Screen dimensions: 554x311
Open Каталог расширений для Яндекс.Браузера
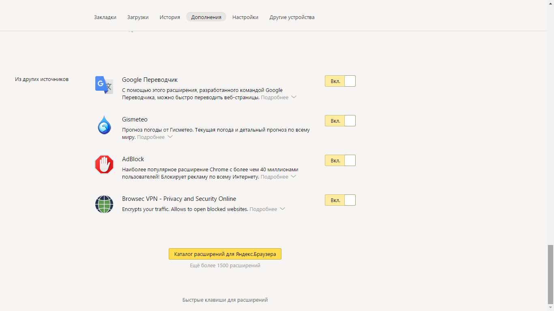pyautogui.click(x=225, y=254)
